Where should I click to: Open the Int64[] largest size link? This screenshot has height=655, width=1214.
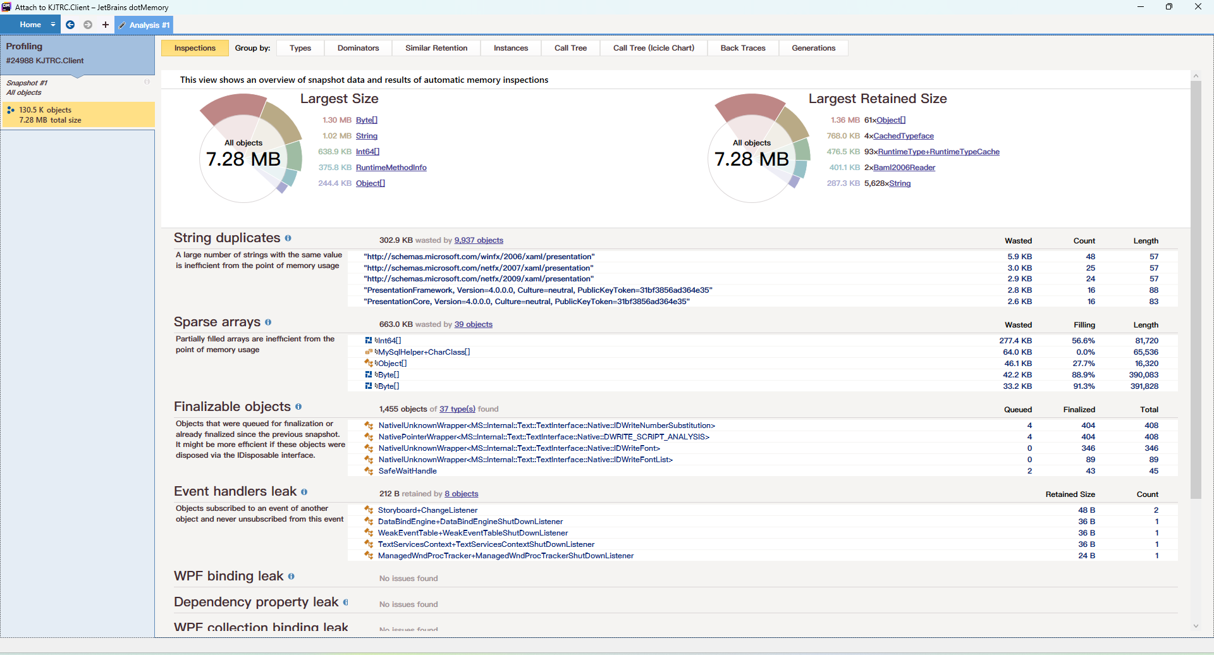point(367,152)
